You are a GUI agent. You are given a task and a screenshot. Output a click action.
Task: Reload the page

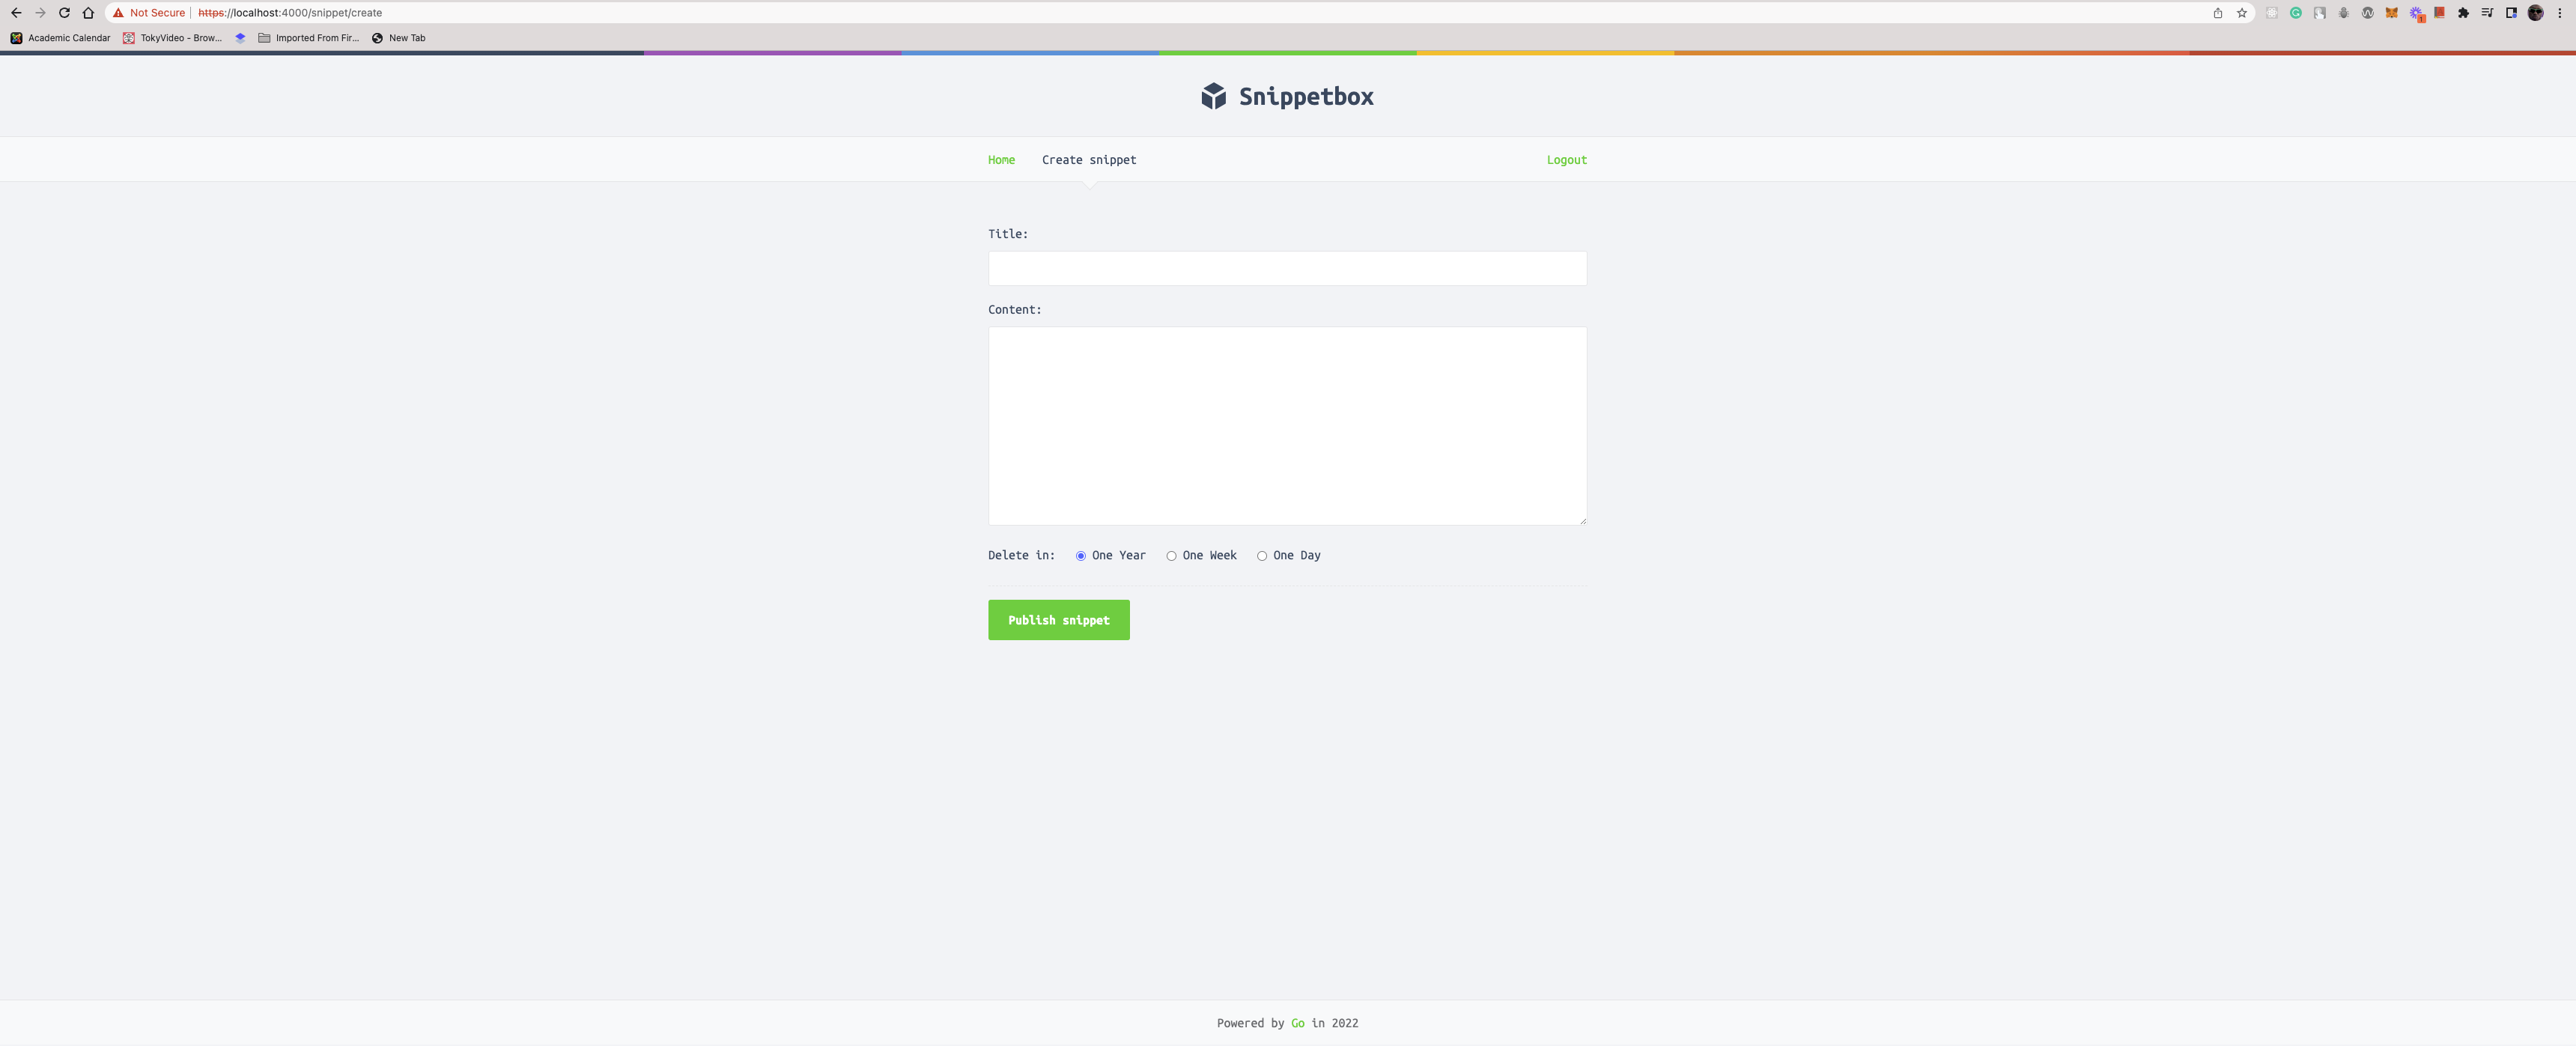[x=64, y=13]
